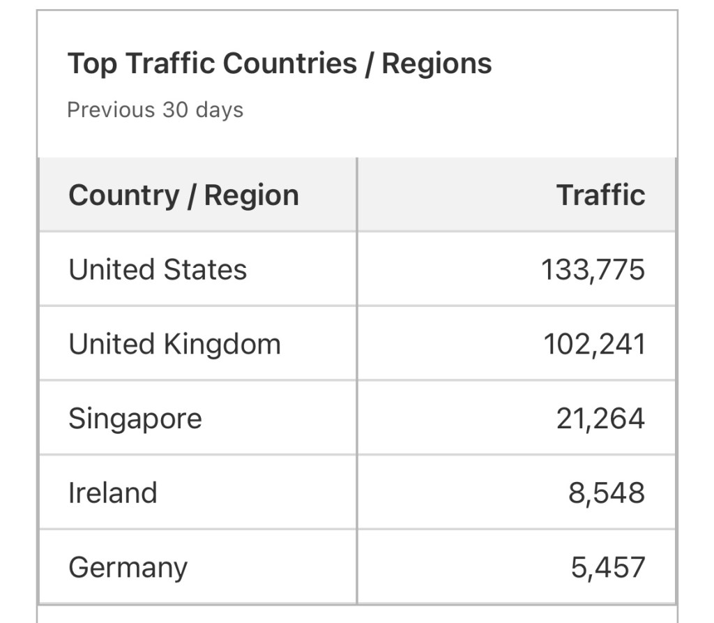
Task: Select the Germany country cell
Action: [x=128, y=567]
